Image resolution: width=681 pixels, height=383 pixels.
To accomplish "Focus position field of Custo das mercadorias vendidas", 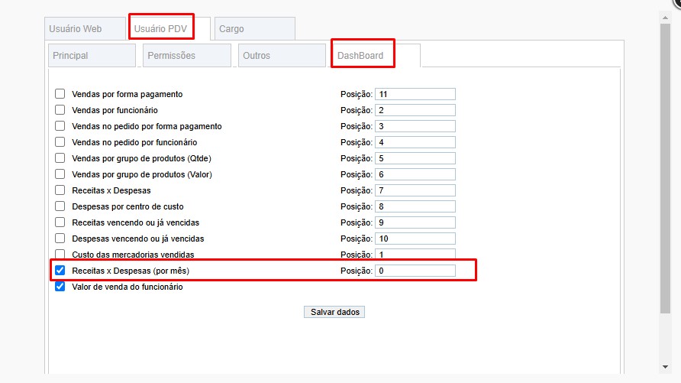I will (415, 255).
